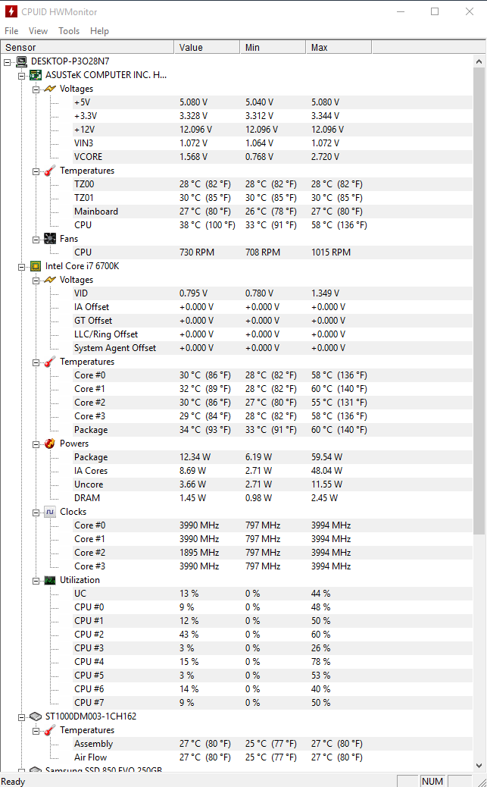Screen dimensions: 487x787
Task: Click the Fans section fan icon
Action: pyautogui.click(x=50, y=239)
